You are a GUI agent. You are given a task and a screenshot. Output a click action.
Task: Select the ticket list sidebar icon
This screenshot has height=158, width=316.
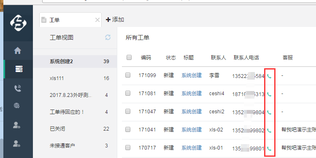pyautogui.click(x=19, y=69)
